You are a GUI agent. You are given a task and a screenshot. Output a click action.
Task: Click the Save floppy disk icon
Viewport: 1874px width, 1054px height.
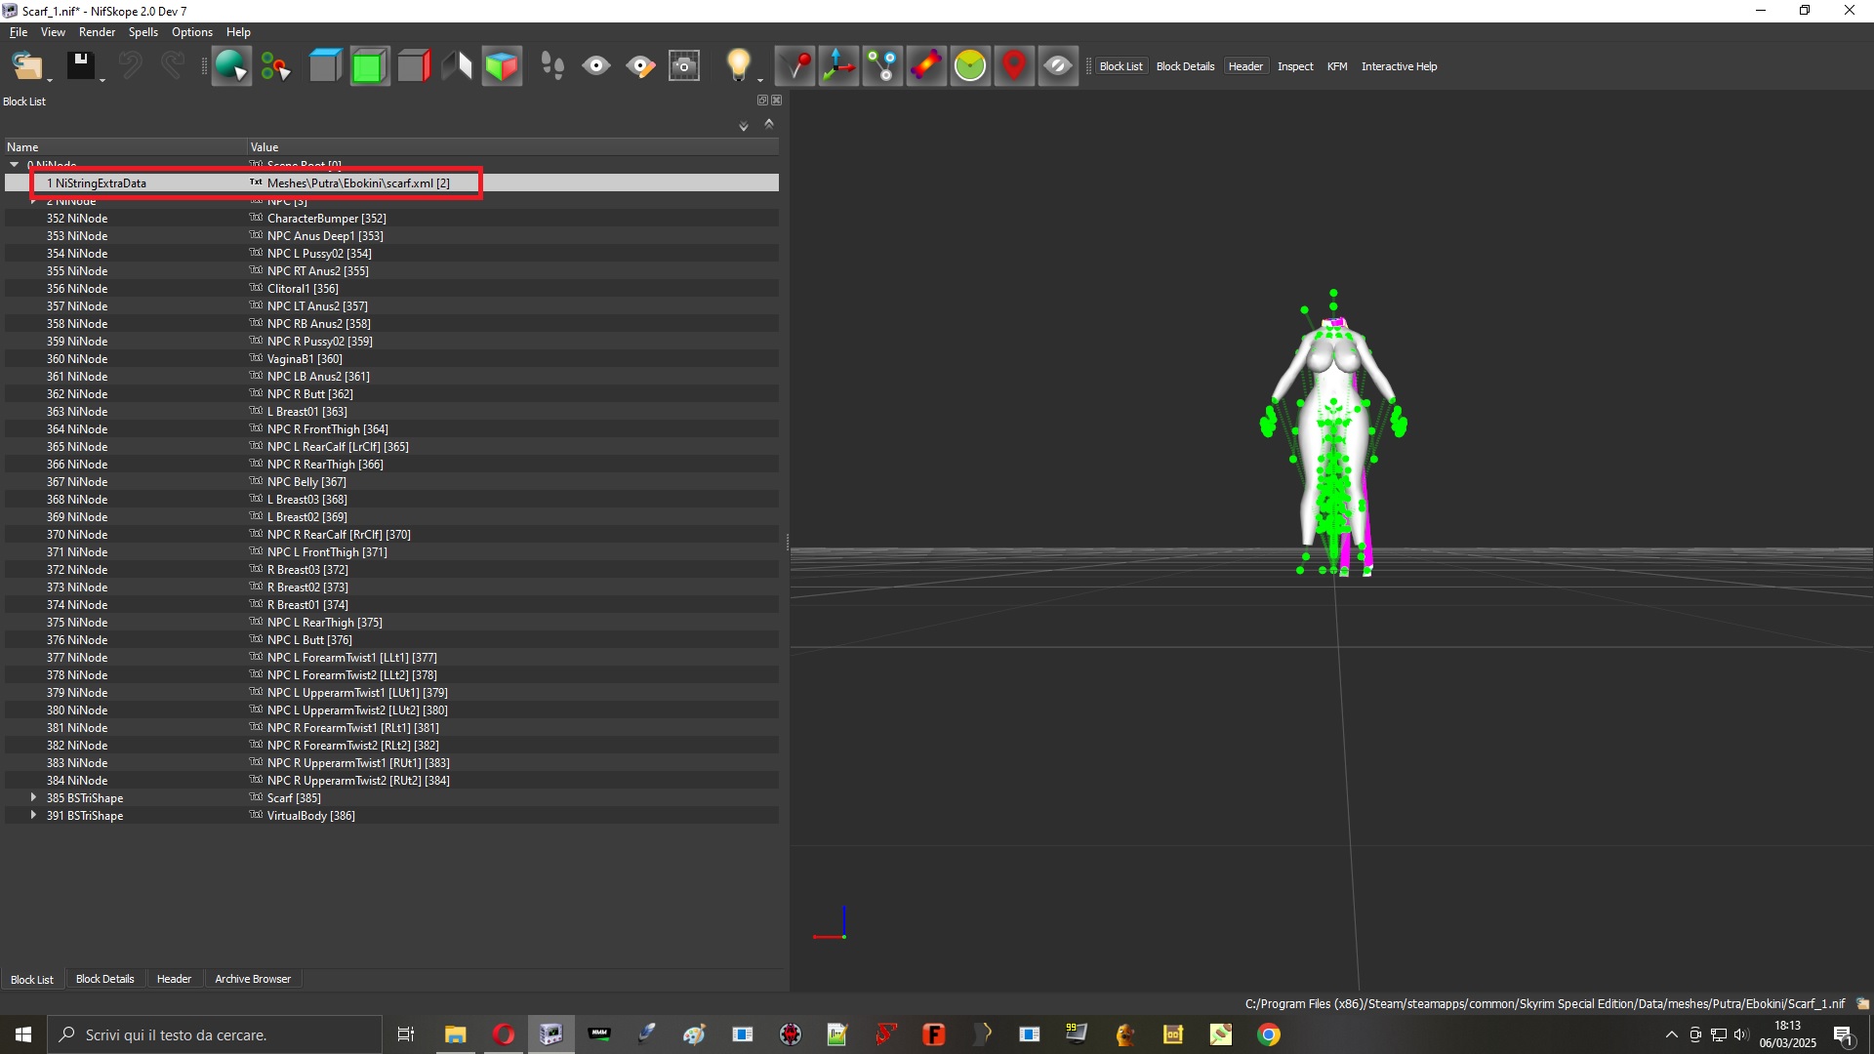(81, 66)
